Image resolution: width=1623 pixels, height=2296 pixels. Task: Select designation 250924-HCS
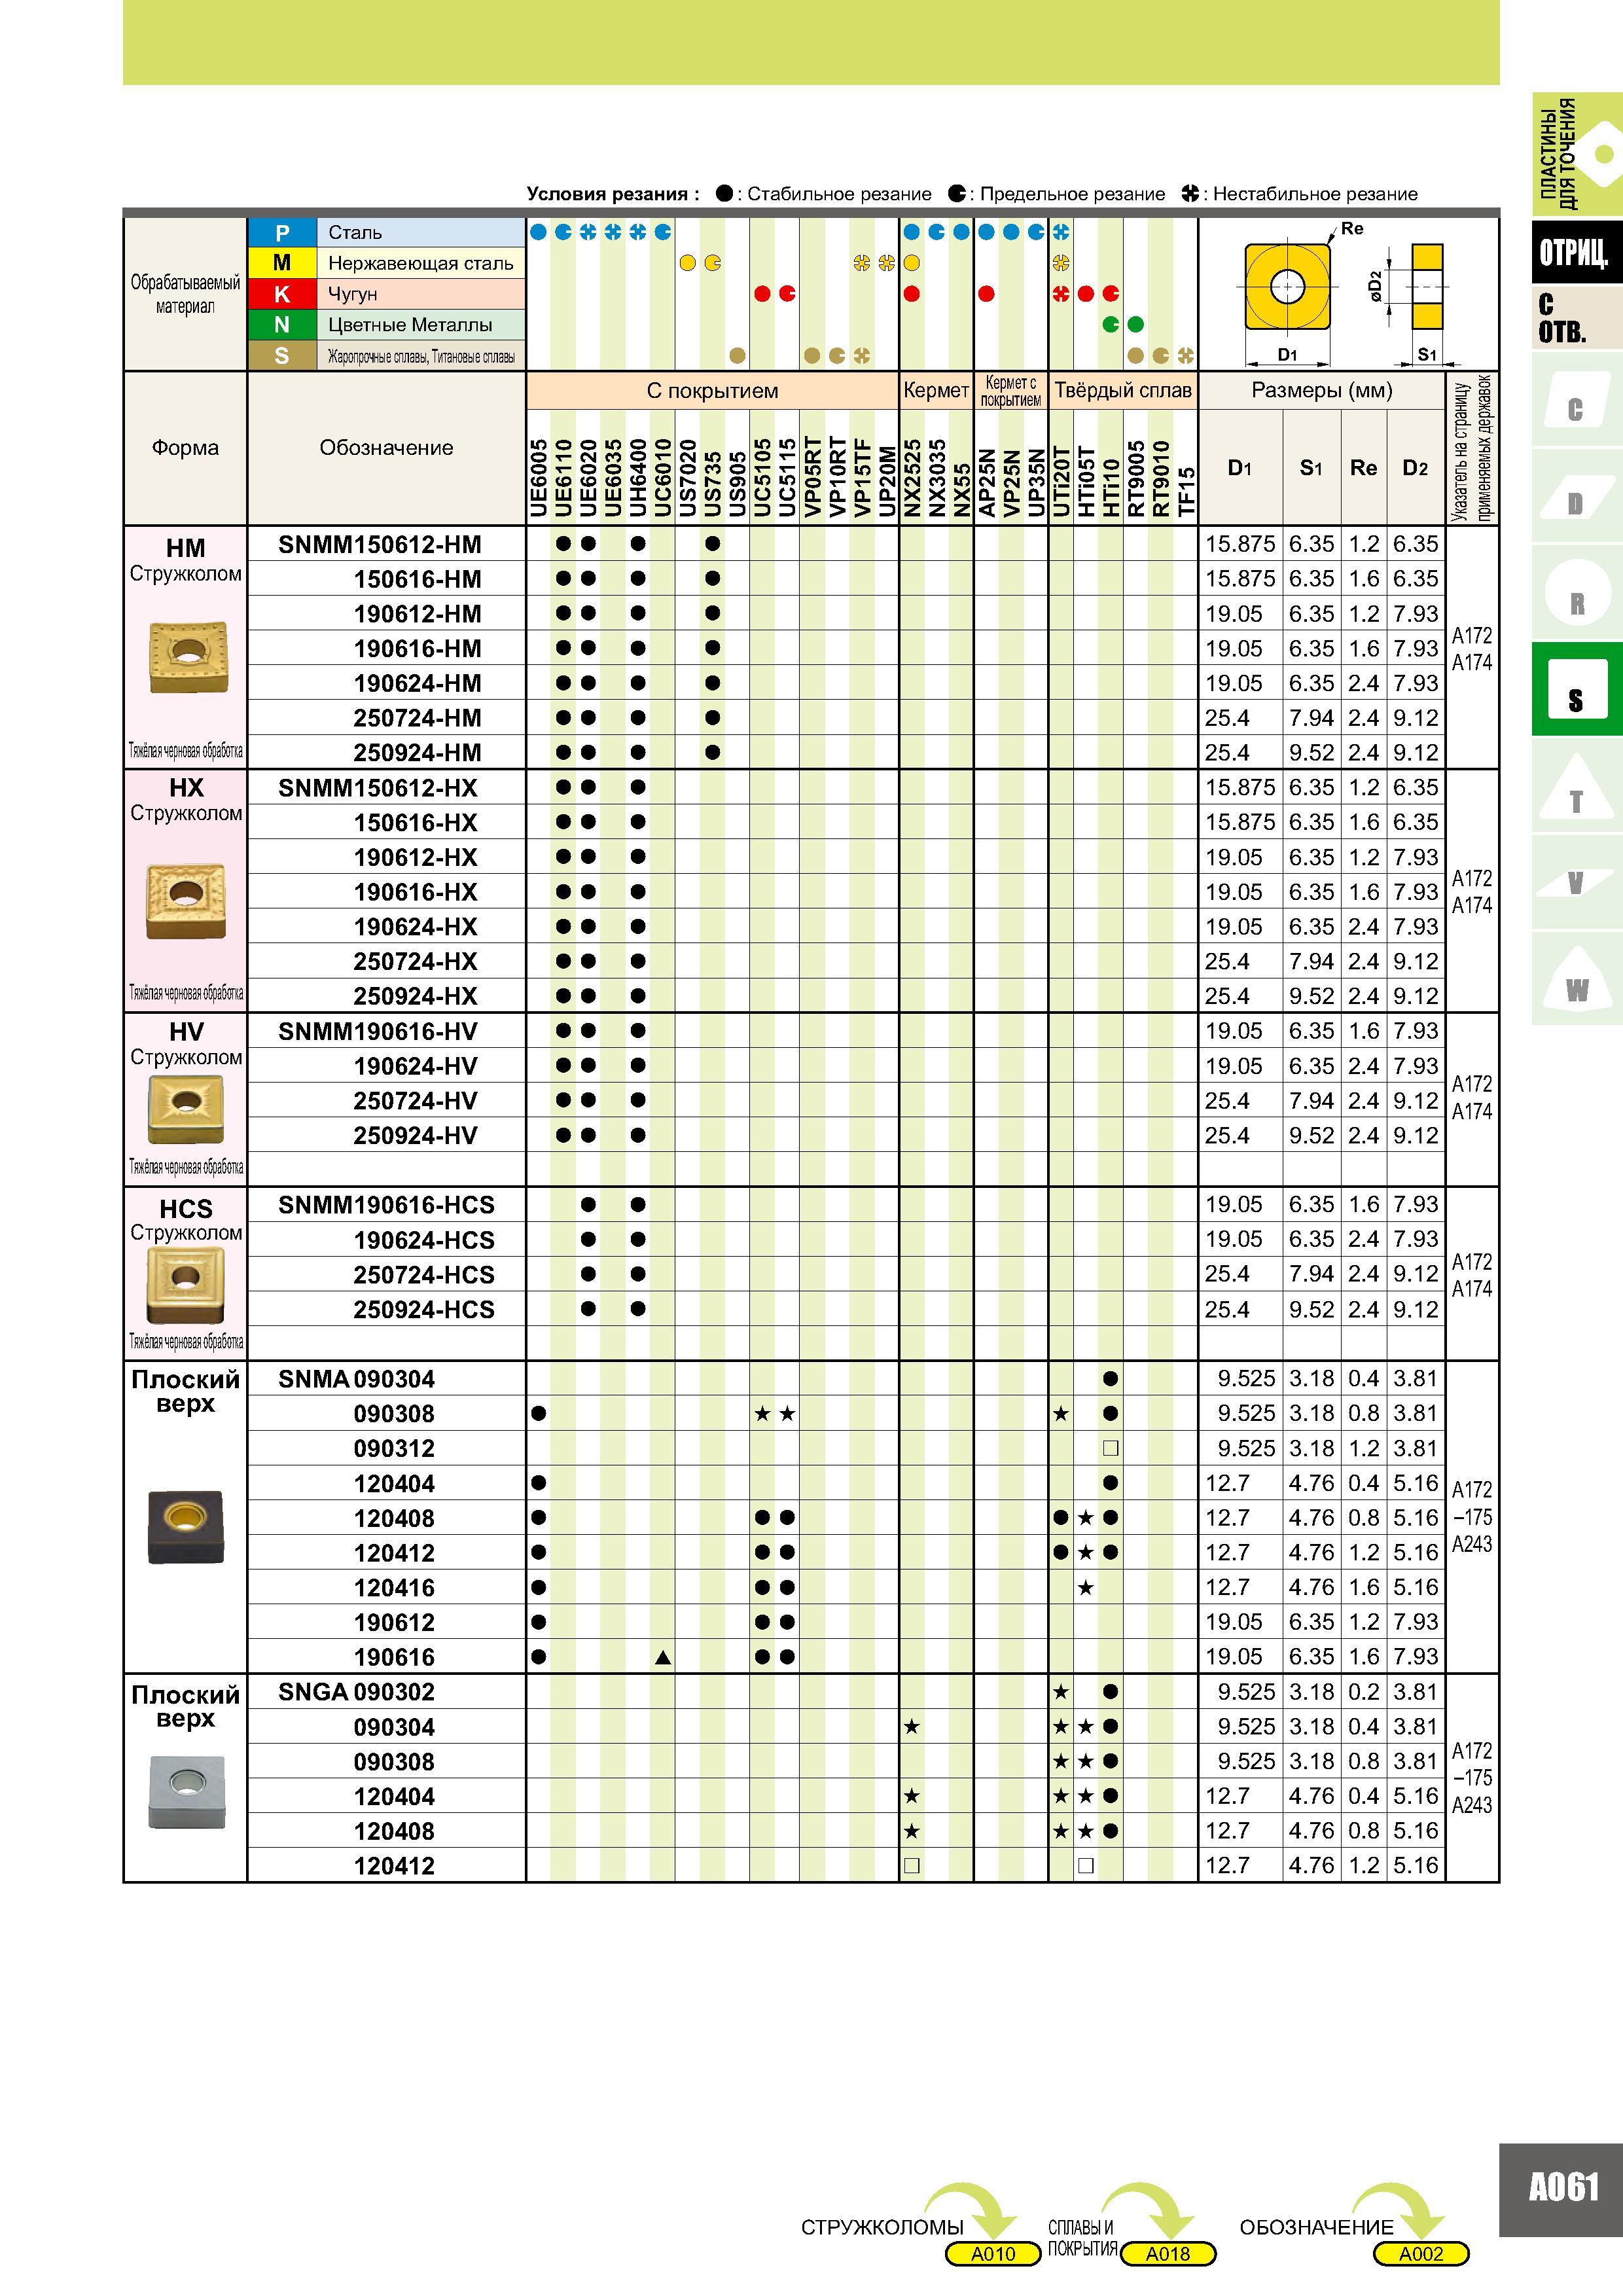[424, 1309]
